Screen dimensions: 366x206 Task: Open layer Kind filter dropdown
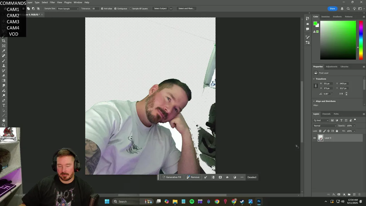321,120
